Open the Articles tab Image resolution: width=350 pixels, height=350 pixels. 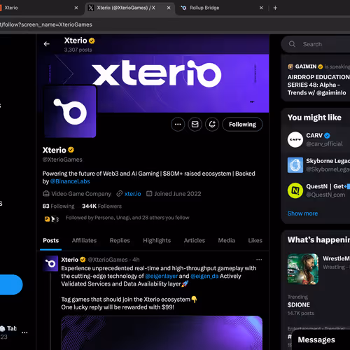pos(195,241)
